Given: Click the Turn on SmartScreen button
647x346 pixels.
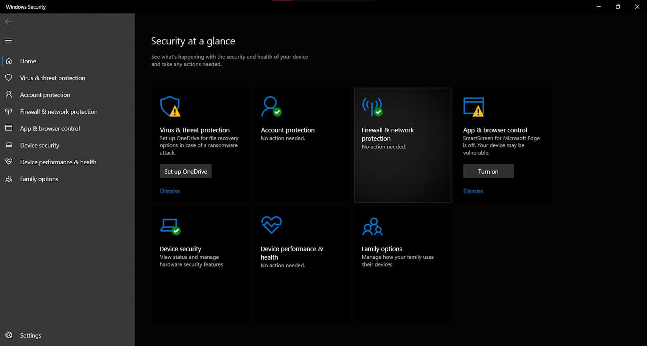Looking at the screenshot, I should [488, 171].
